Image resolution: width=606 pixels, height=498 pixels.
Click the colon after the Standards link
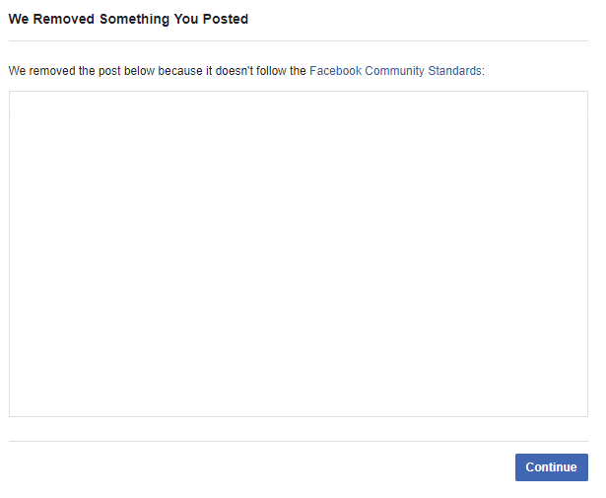483,71
